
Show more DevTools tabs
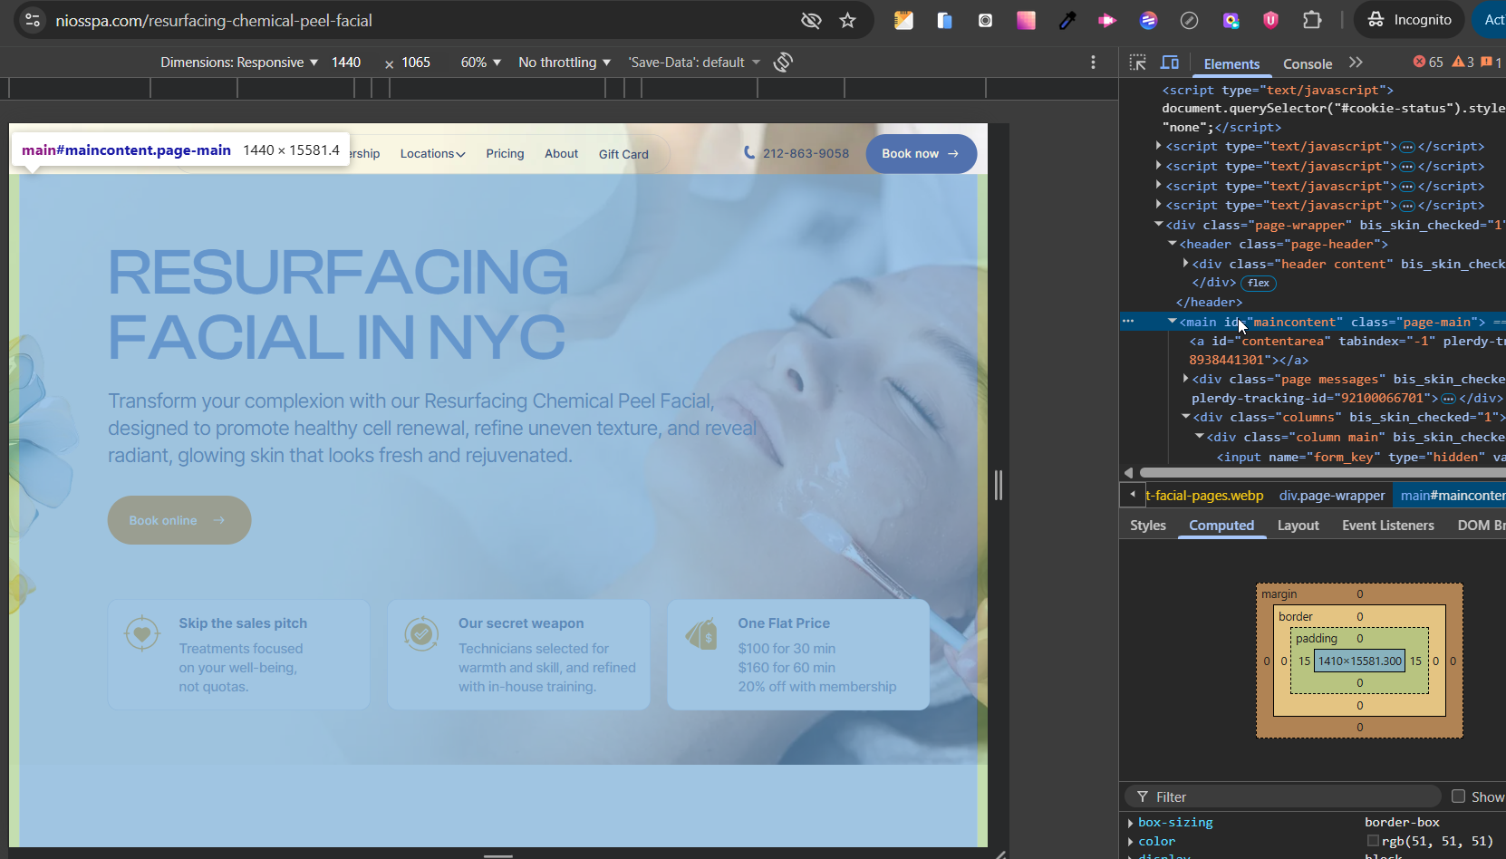(x=1356, y=63)
